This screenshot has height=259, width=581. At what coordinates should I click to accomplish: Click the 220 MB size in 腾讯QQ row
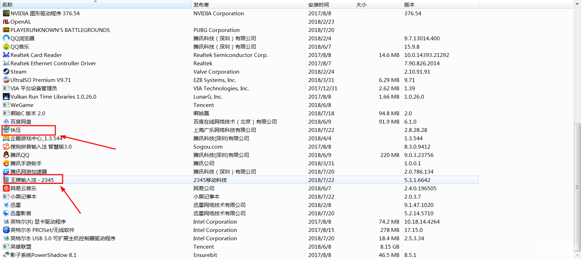pyautogui.click(x=390, y=155)
